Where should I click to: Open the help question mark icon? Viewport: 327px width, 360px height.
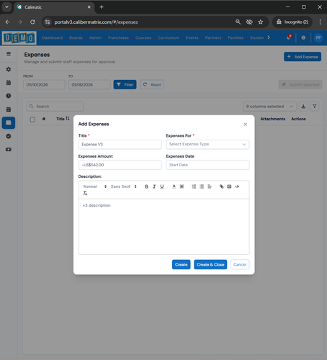coord(303,37)
